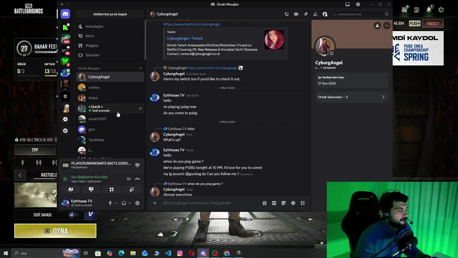Start an activity from voice panel

point(112,190)
